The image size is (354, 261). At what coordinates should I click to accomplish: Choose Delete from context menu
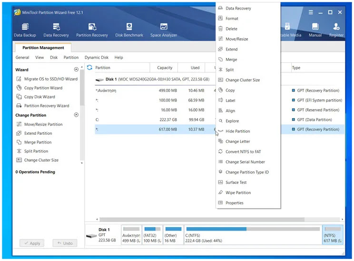[248, 29]
